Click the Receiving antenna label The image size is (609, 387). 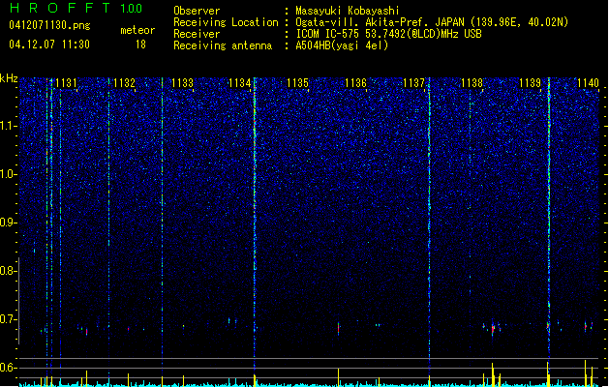pyautogui.click(x=223, y=45)
